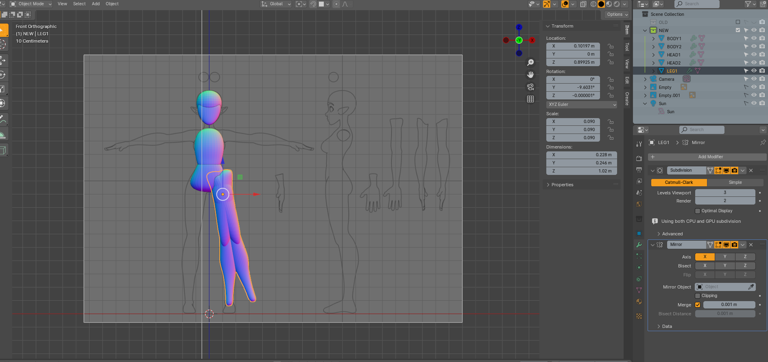Lock the X location with padlock icon
This screenshot has height=362, width=768.
611,46
